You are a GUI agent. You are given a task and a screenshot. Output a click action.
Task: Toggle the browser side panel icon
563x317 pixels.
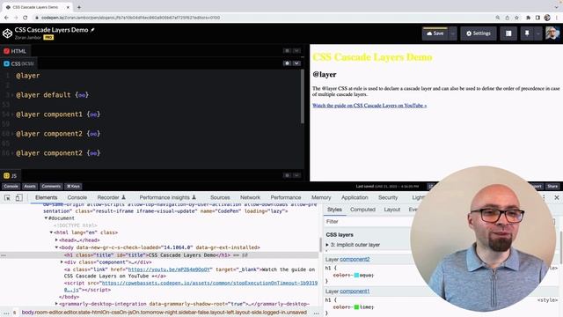coord(537,18)
